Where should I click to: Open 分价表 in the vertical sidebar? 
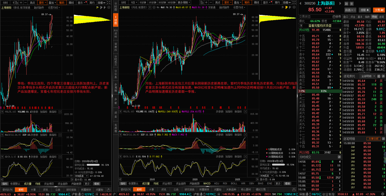[x=116, y=74]
